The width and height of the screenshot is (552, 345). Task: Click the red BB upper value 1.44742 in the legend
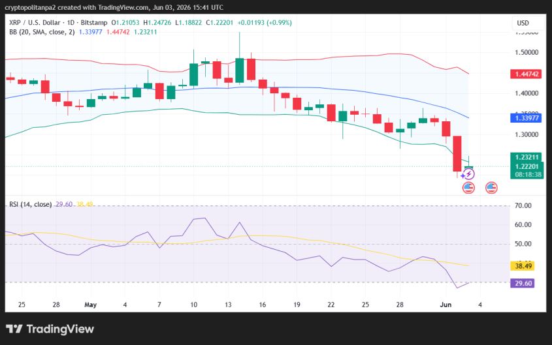(118, 32)
